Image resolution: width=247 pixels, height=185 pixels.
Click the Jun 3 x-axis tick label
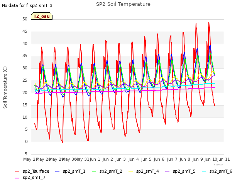pos(120,159)
